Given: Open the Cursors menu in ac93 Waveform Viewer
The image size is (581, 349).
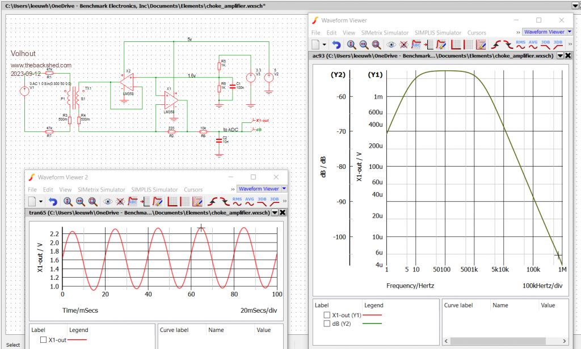Looking at the screenshot, I should (x=477, y=33).
